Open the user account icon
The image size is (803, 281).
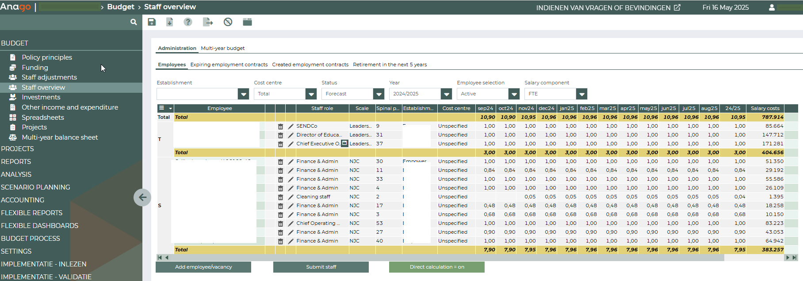coord(772,8)
